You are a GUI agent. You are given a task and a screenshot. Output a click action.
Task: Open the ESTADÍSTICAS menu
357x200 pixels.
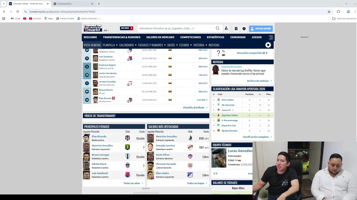click(215, 37)
